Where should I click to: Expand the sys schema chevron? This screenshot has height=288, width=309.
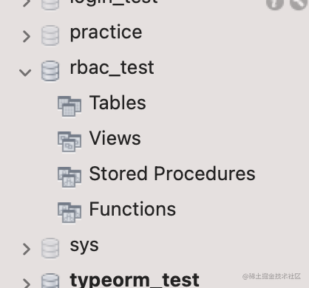[27, 249]
